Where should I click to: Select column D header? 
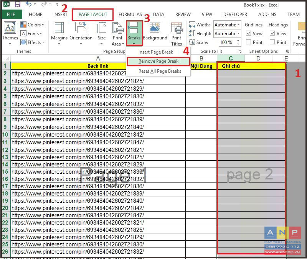(258, 59)
